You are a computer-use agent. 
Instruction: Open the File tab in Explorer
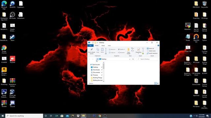tap(90, 46)
